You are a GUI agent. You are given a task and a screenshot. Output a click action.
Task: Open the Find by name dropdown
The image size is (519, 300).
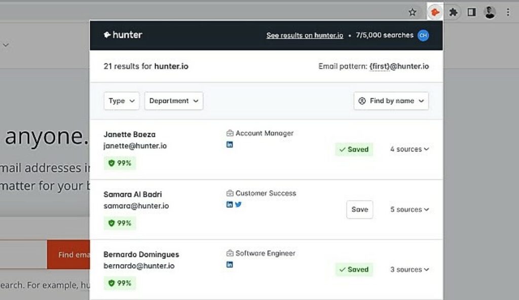(x=391, y=101)
